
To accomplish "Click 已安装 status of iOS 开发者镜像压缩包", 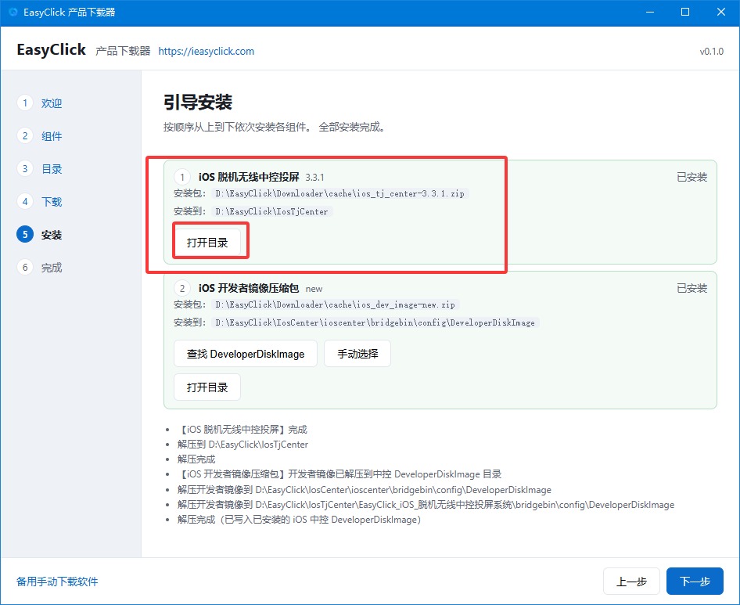I will 692,288.
